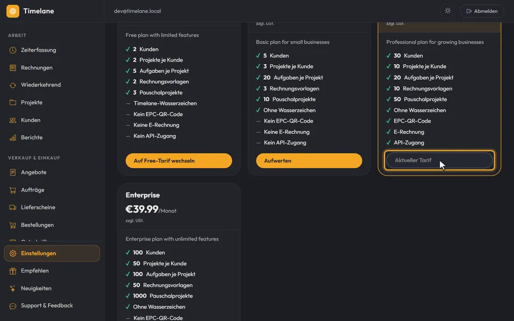514x321 pixels.
Task: Click 'Basic plan for small businesses' text
Action: tap(293, 42)
